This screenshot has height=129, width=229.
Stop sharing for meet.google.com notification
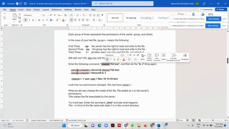[213, 25]
